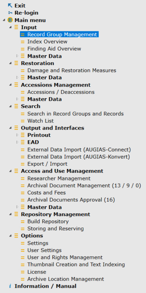Click the Printout list icon
Viewport: 146px width, 293px height.
tap(23, 135)
